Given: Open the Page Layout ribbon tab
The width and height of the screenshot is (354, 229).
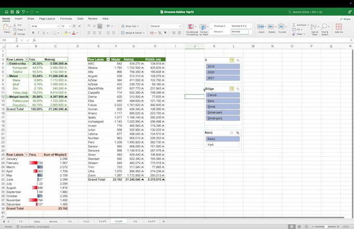Looking at the screenshot, I should coord(47,19).
